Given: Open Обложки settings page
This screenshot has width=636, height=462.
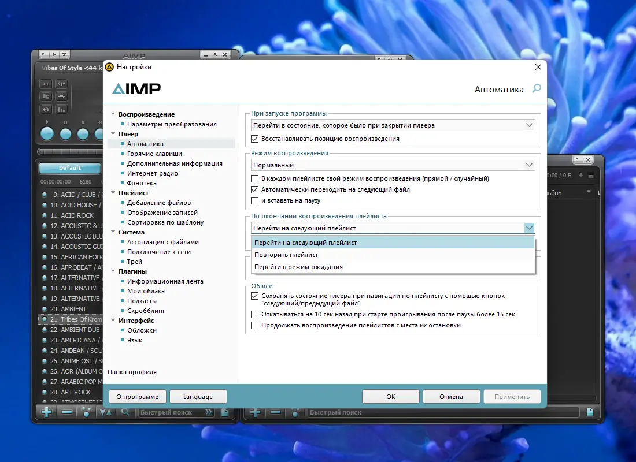Looking at the screenshot, I should (x=142, y=330).
